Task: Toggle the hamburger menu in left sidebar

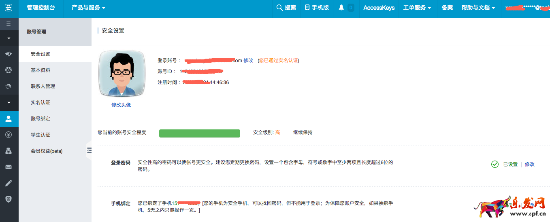Action: tap(9, 24)
